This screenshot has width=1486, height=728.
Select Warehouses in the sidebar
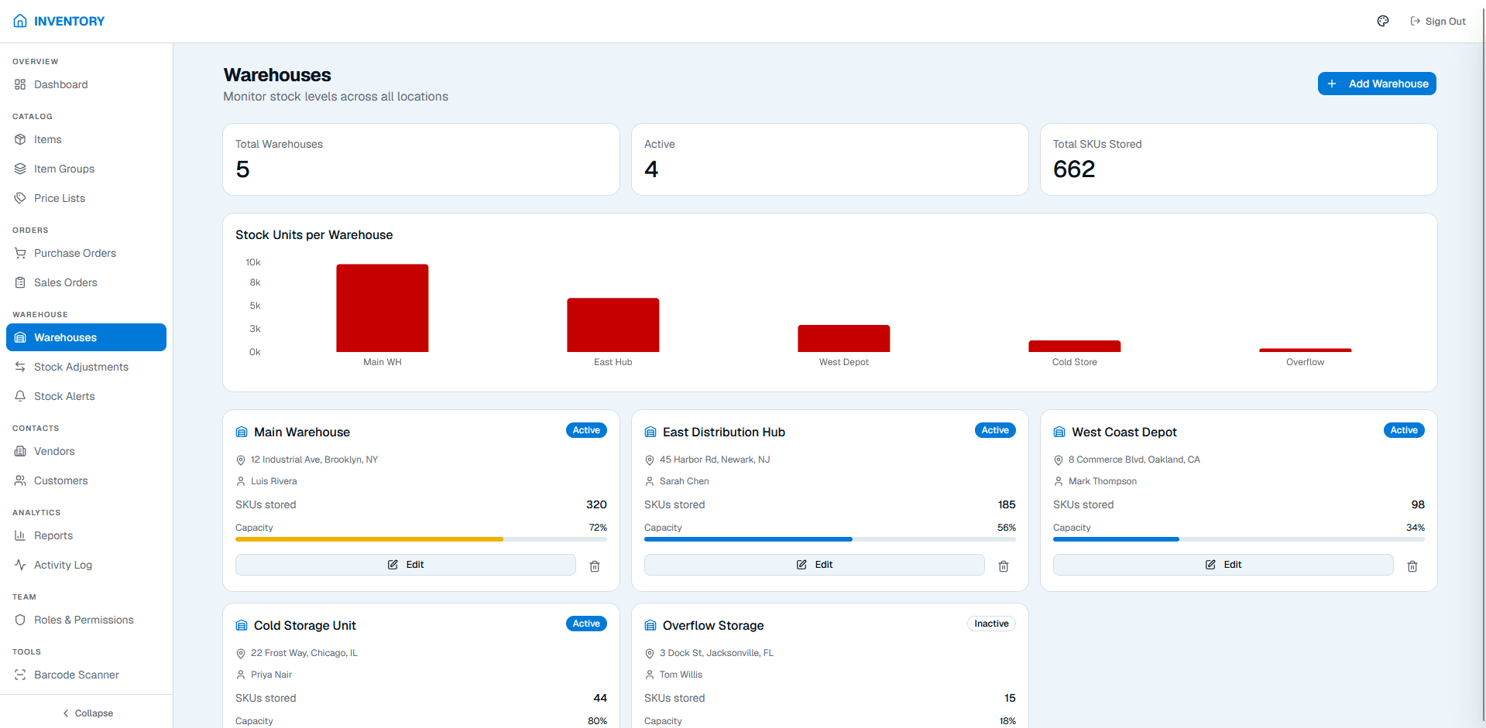[x=86, y=337]
